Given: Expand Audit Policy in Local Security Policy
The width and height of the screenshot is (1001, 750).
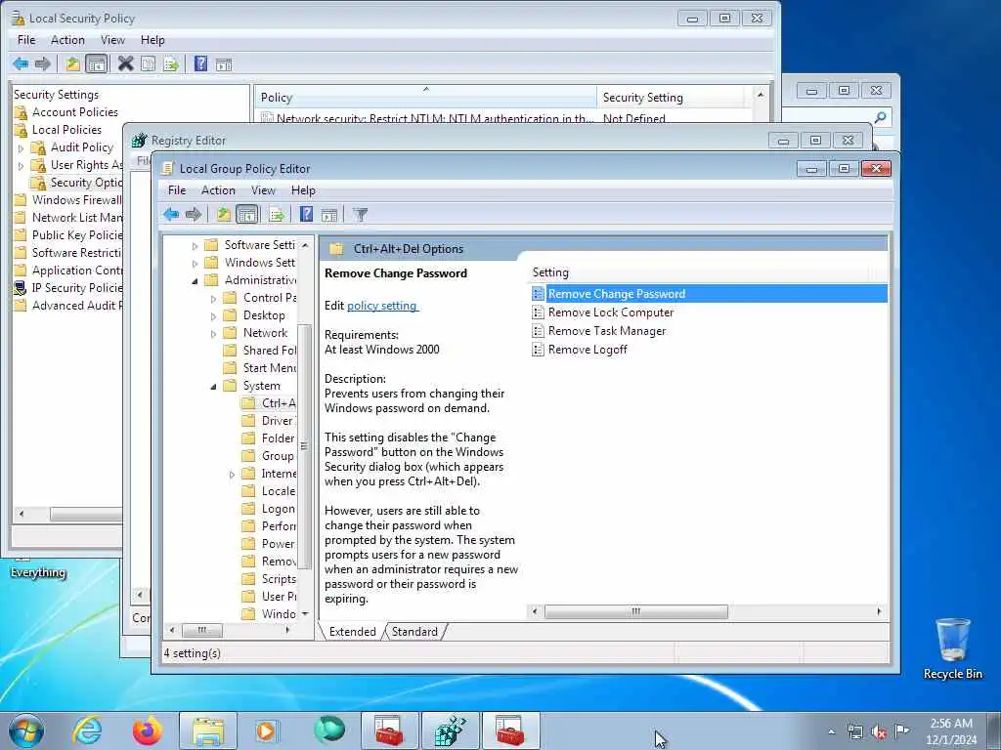Looking at the screenshot, I should click(21, 148).
